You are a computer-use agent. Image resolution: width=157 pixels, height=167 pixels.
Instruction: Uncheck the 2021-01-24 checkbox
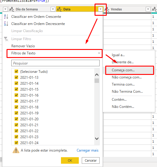coord(16,143)
